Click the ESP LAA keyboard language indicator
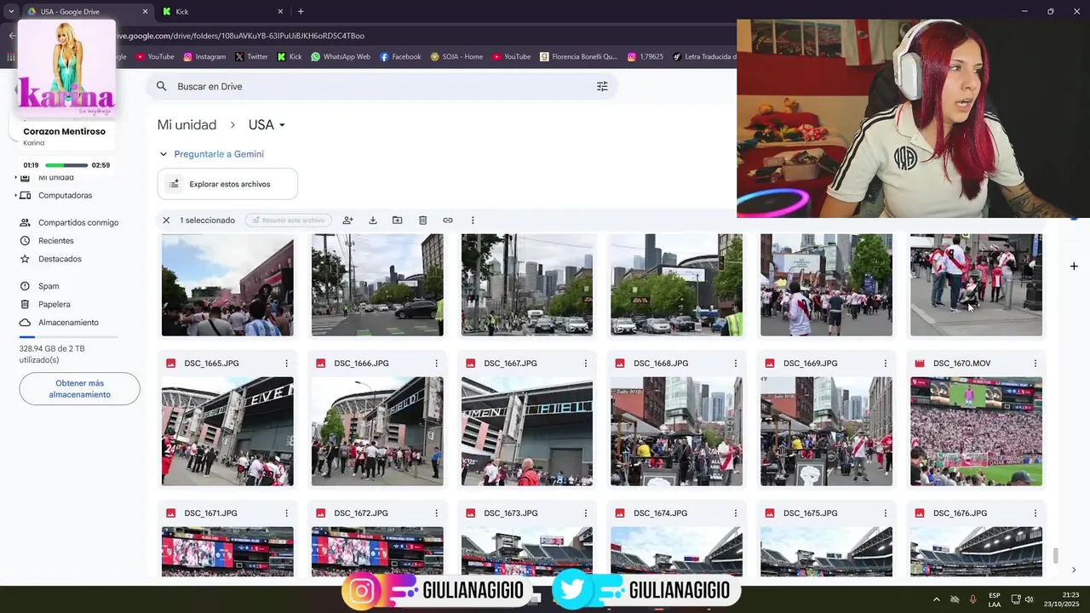 pyautogui.click(x=994, y=599)
